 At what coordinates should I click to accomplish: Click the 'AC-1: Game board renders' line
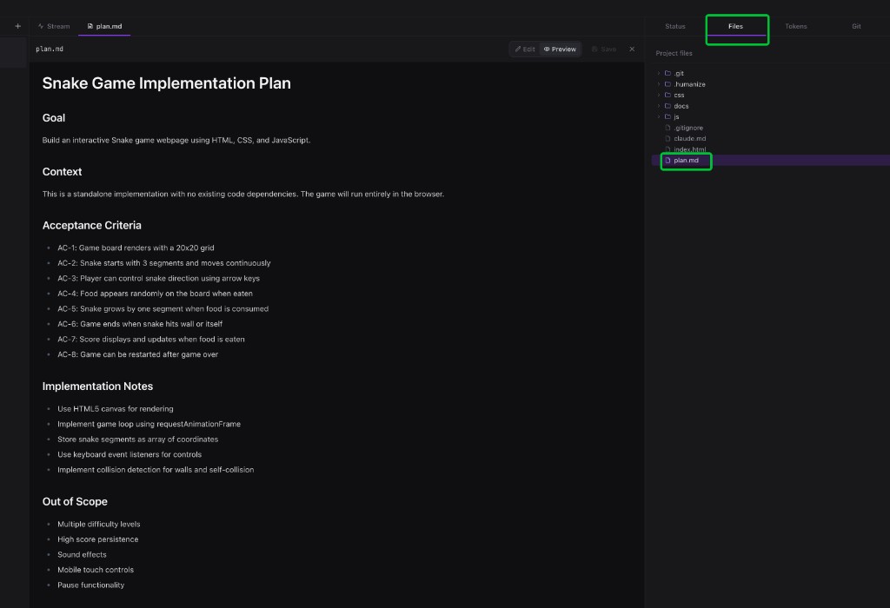tap(136, 248)
